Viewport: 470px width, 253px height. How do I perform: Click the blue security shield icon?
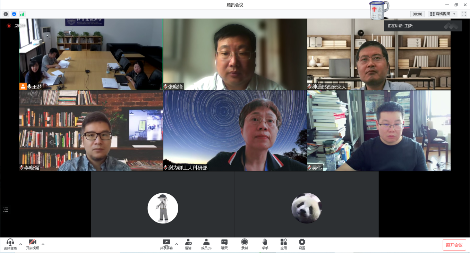click(14, 14)
